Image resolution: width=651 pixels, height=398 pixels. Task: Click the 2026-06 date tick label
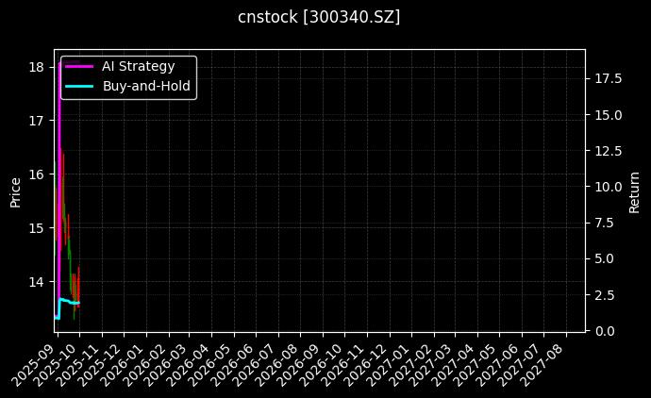(x=237, y=360)
